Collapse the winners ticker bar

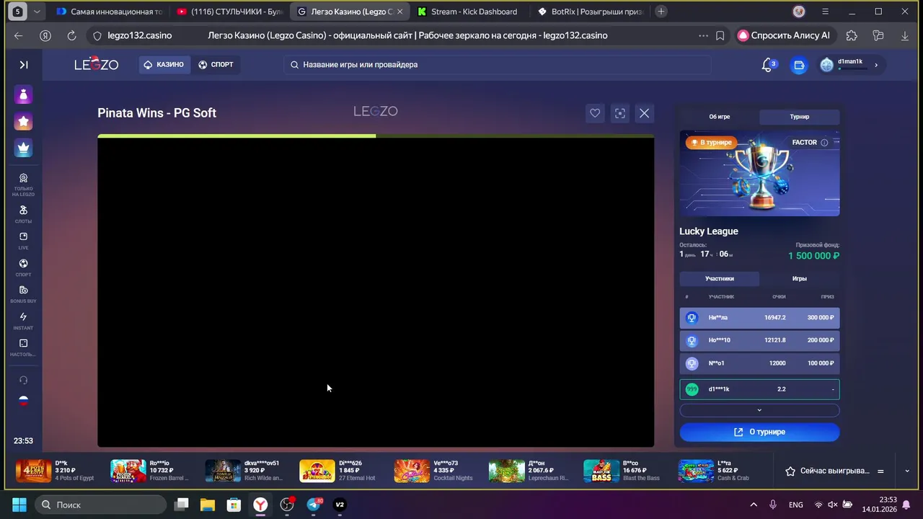(x=907, y=471)
